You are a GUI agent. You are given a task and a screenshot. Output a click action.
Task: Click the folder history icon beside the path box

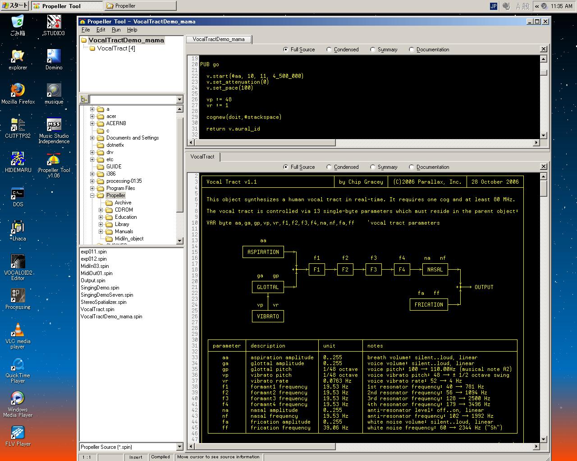pyautogui.click(x=84, y=99)
